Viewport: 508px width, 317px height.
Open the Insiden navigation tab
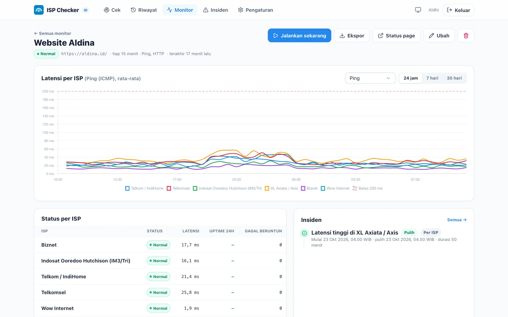coord(215,10)
